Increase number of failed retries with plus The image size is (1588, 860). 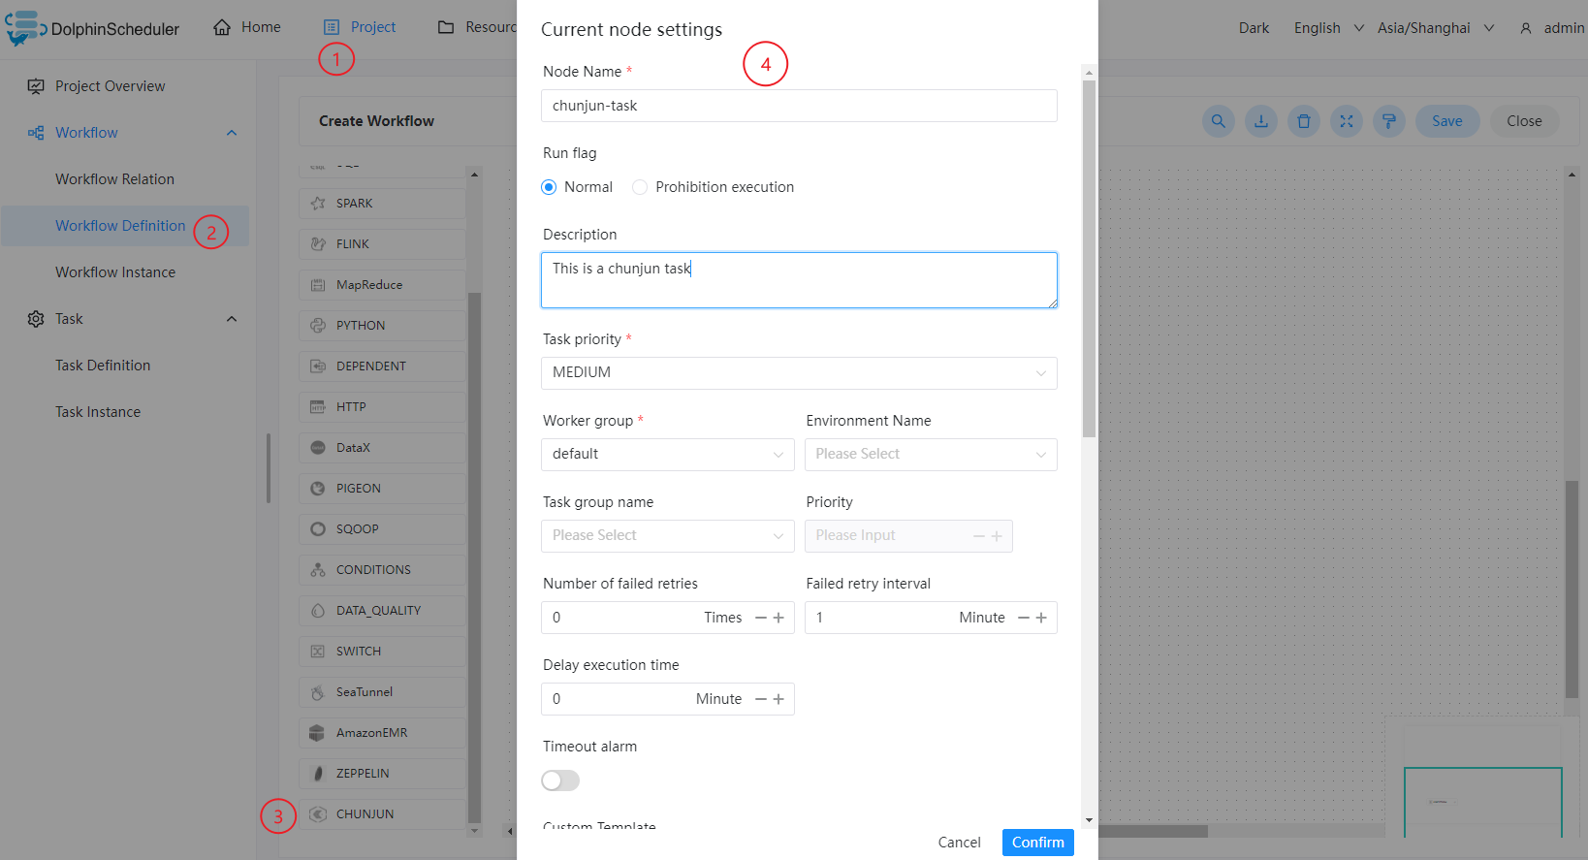tap(778, 618)
